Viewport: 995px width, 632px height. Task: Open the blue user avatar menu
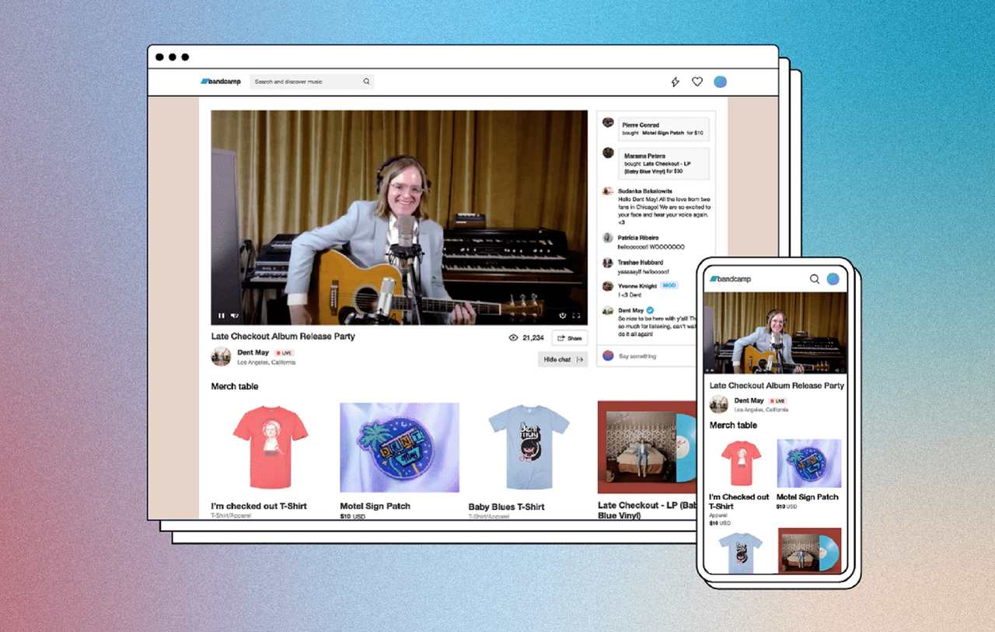[720, 82]
